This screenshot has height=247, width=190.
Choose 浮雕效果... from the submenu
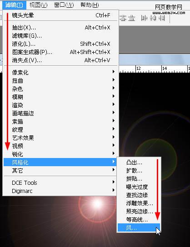coord(139,203)
